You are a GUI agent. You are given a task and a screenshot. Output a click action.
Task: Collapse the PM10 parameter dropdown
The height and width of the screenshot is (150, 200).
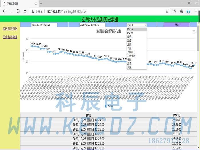(x=137, y=25)
